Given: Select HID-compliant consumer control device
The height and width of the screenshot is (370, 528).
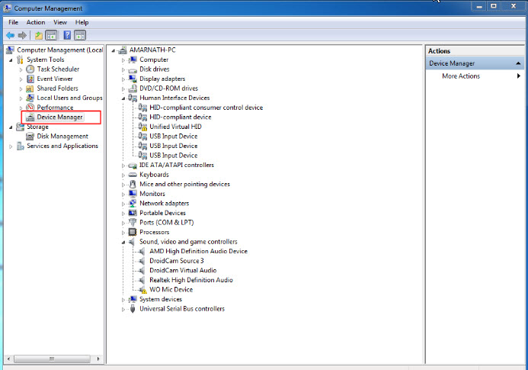Looking at the screenshot, I should click(x=206, y=108).
